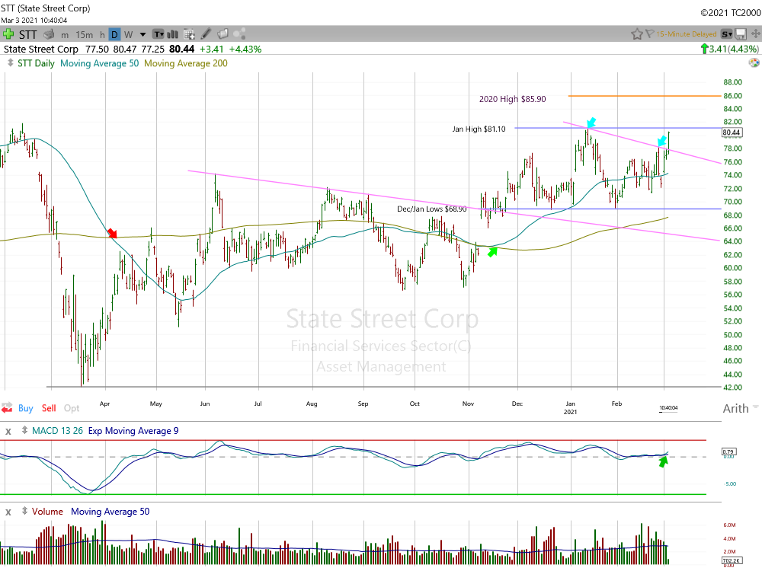This screenshot has width=762, height=571.
Task: Click the grid-with-plus add pane icon
Action: point(190,34)
